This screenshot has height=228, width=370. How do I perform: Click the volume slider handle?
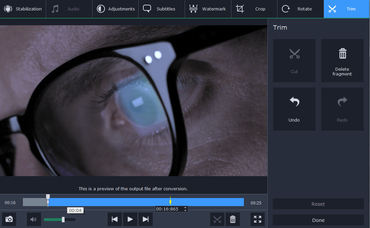coord(63,220)
